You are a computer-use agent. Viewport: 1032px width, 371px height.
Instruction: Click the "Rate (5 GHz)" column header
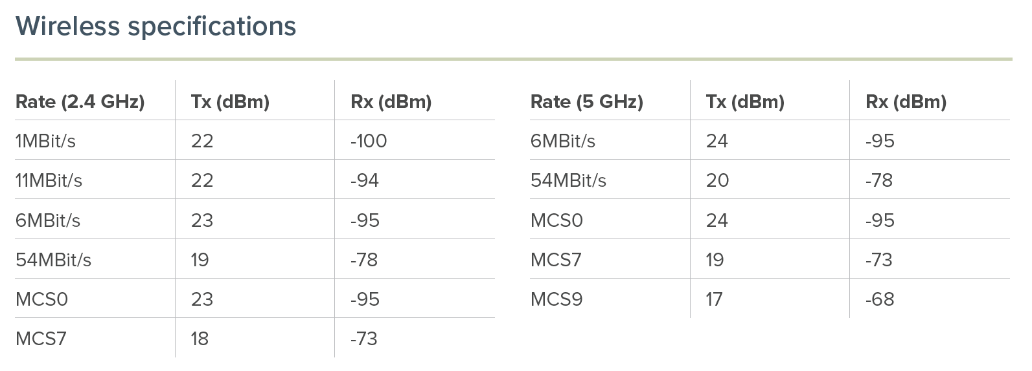(x=586, y=101)
